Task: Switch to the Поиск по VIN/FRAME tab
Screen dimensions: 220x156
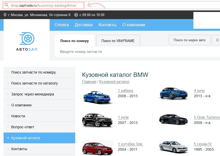Action: click(118, 41)
